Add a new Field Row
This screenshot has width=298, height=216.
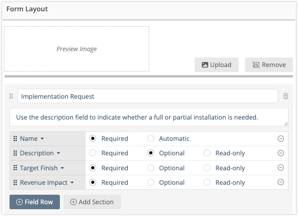(x=34, y=202)
